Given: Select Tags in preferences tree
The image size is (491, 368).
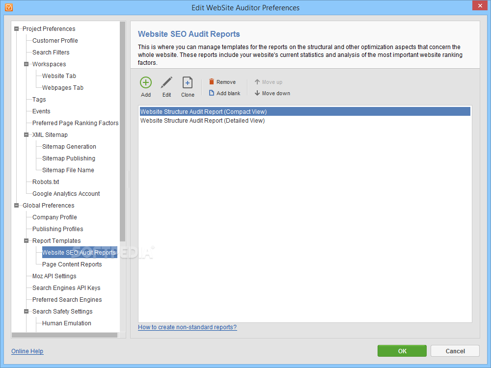Looking at the screenshot, I should [39, 100].
